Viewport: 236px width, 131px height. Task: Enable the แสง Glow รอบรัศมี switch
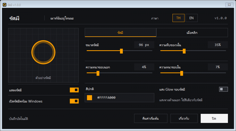click(223, 89)
